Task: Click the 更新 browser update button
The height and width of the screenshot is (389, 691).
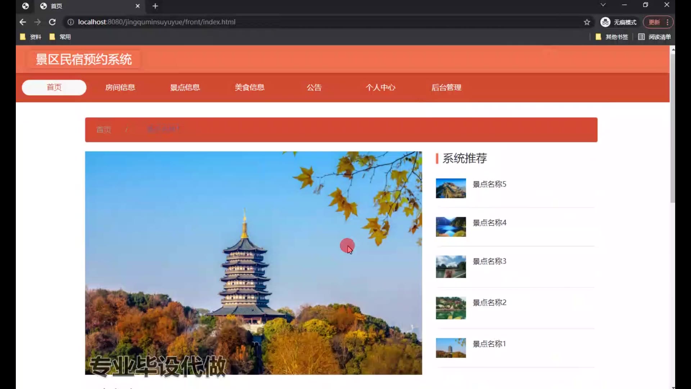Action: (x=654, y=22)
